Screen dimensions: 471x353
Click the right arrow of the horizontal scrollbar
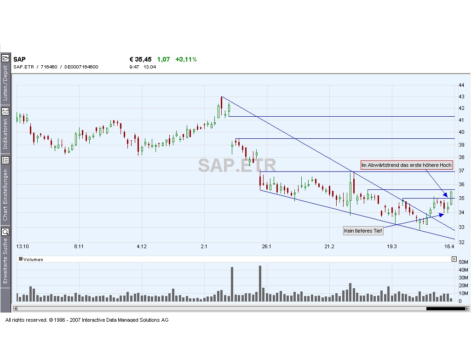467,308
